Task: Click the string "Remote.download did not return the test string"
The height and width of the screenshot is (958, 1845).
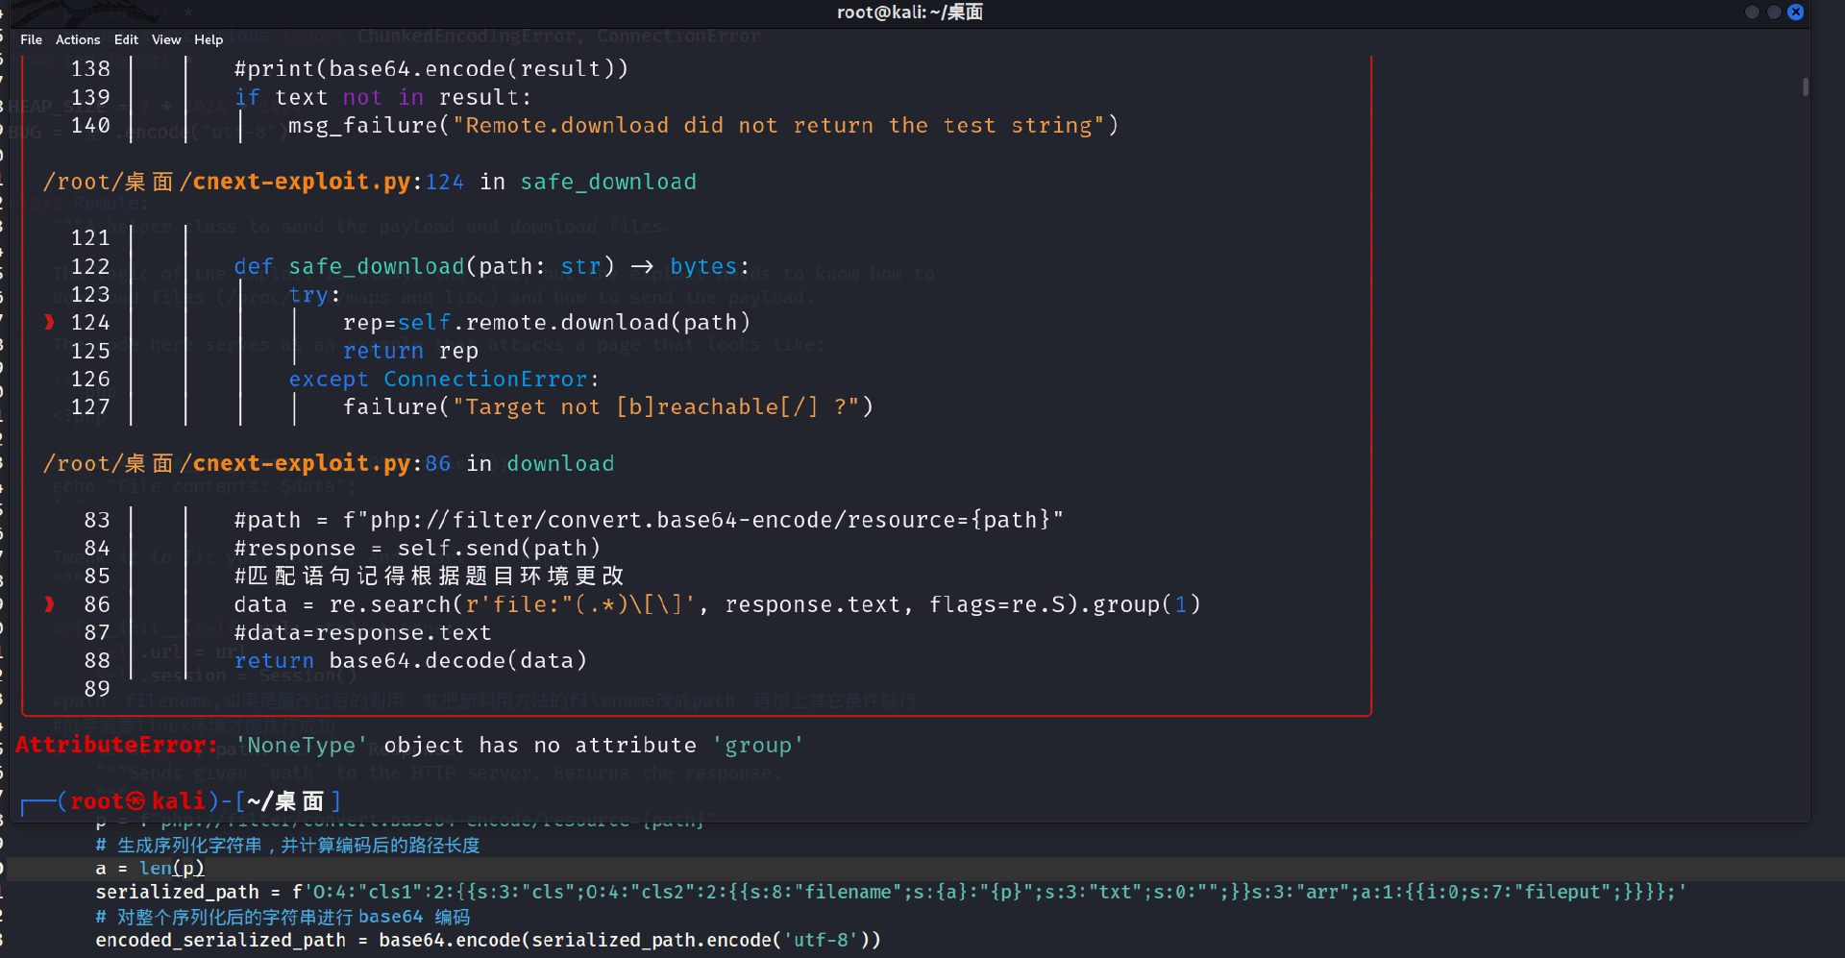Action: tap(779, 126)
